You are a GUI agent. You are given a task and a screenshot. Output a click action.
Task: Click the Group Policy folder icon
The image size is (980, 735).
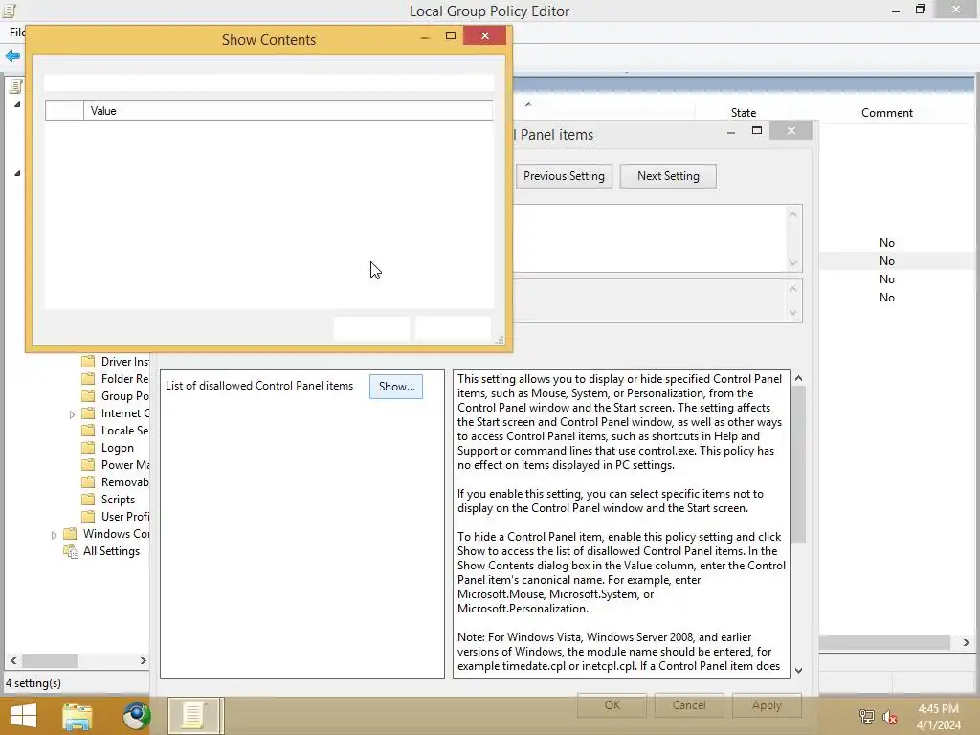coord(88,396)
